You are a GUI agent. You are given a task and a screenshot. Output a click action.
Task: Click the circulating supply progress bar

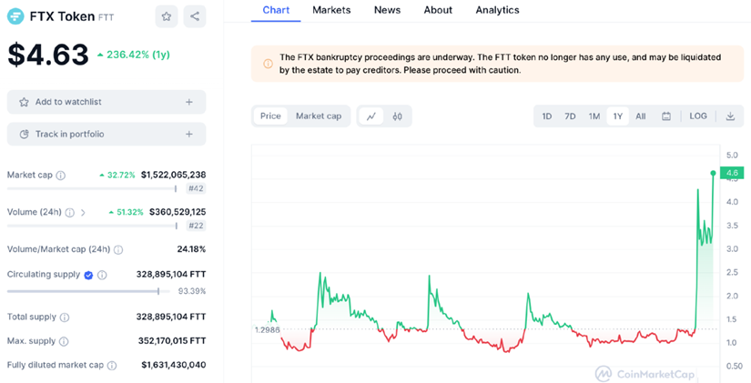tap(88, 291)
